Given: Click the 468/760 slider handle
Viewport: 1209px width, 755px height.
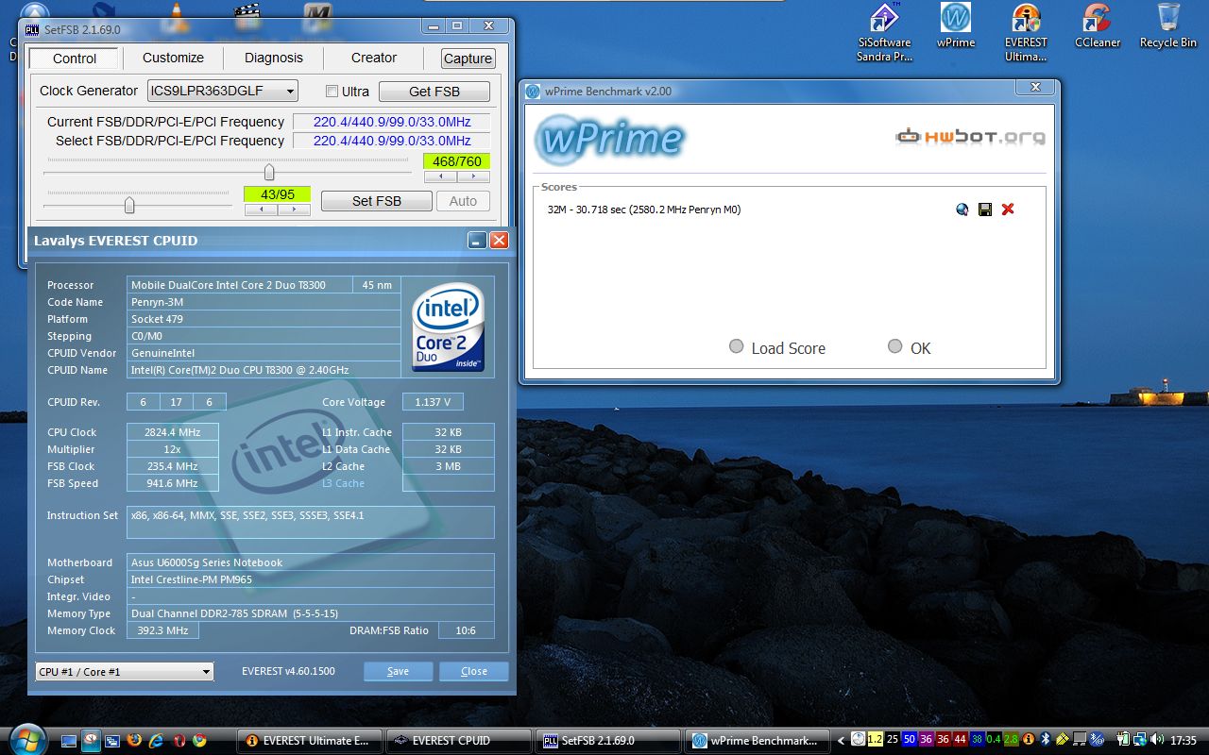Looking at the screenshot, I should (x=269, y=172).
